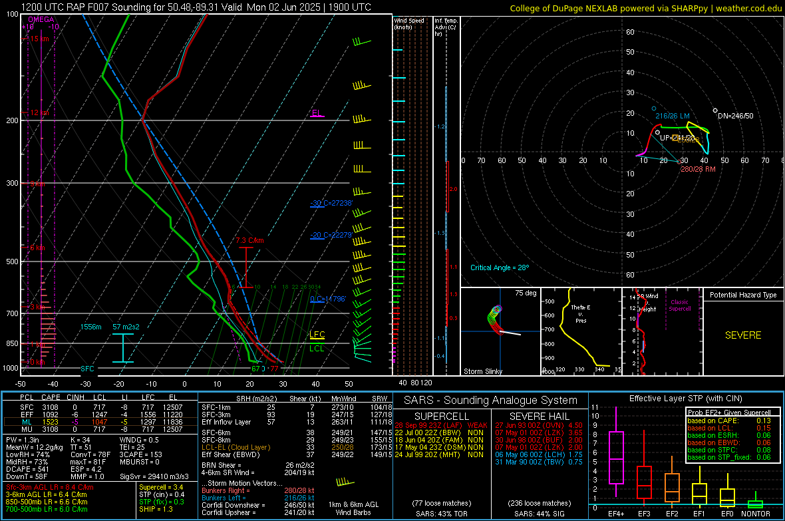The image size is (785, 521).
Task: Click the 1km & 6km AGL Wind Barbs legend
Action: click(353, 508)
